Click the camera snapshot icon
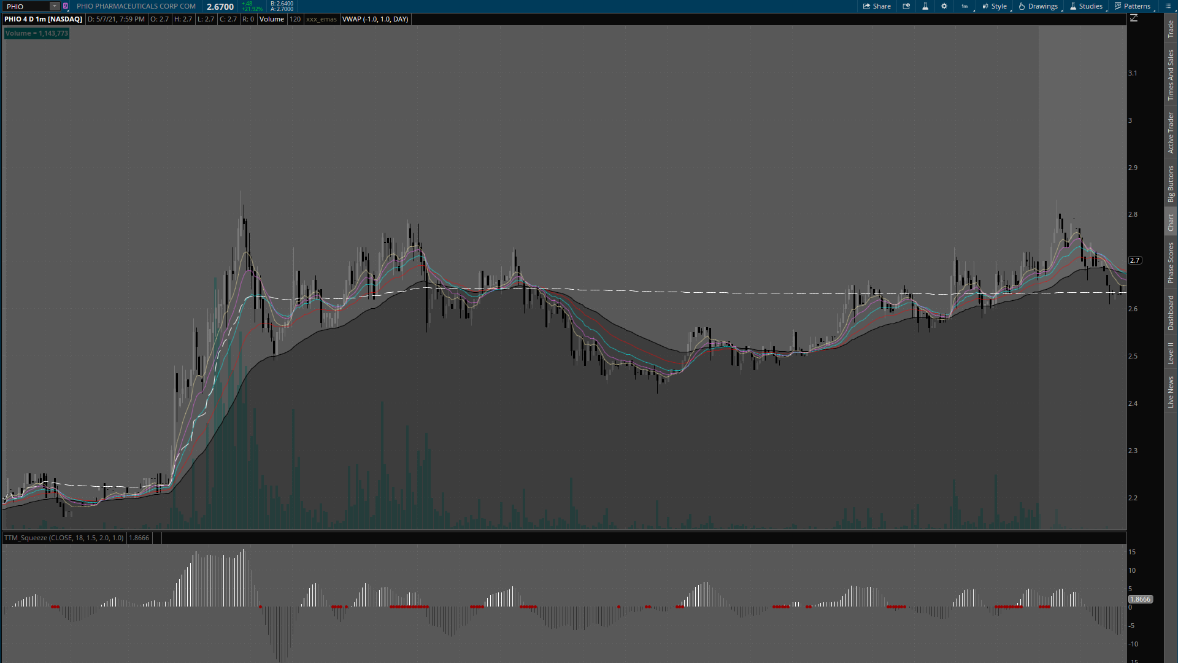 (906, 6)
